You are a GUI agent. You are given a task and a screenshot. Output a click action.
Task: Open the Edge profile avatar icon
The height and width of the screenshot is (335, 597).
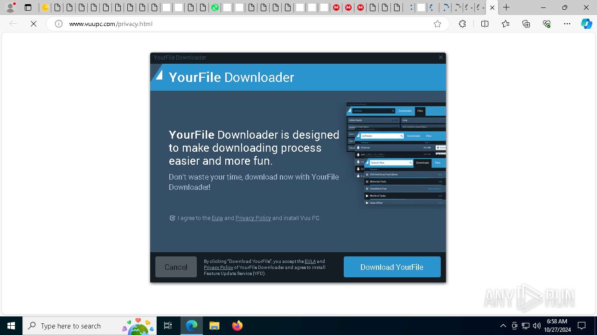pyautogui.click(x=10, y=7)
